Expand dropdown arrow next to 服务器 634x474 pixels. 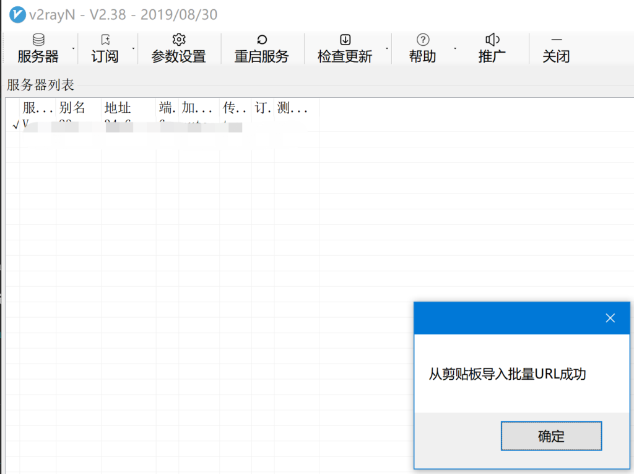[73, 48]
